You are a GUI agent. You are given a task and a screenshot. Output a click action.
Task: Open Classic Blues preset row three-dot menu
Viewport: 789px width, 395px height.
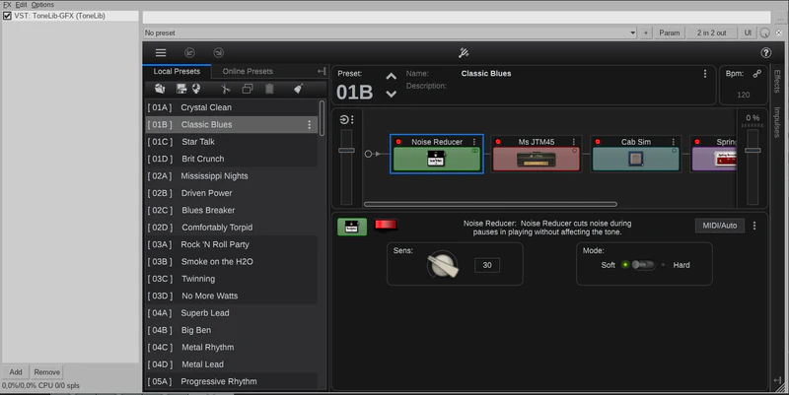[x=309, y=125]
